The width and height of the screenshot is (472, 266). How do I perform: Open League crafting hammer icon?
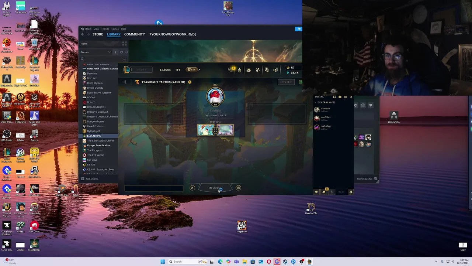(258, 69)
